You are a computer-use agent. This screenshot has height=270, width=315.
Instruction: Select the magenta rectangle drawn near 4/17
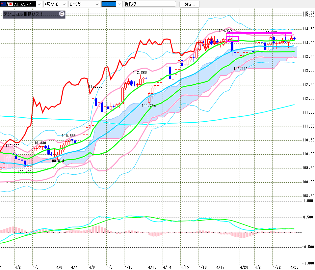232,39
